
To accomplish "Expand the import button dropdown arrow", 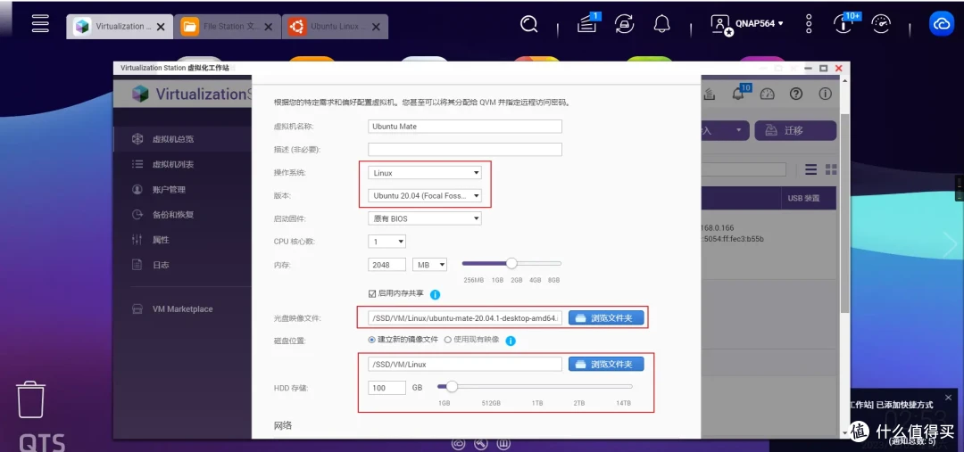I will (738, 130).
